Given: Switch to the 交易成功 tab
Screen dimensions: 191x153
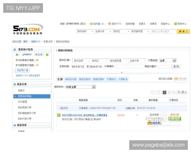Looking at the screenshot, I should tap(111, 79).
